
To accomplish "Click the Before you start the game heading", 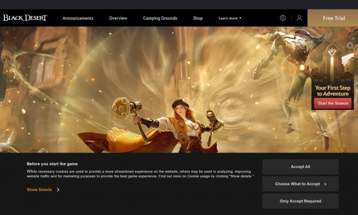I will tap(52, 164).
